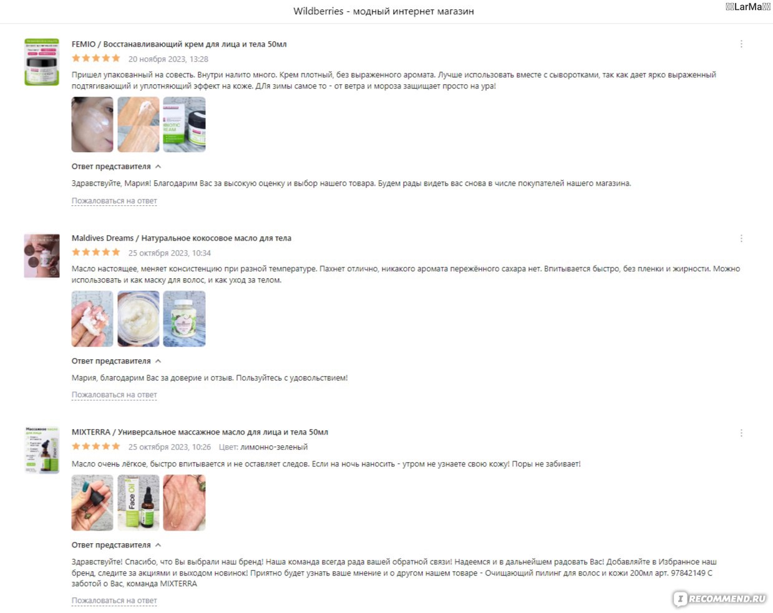Click five-star rating of Maldives Dreams review
The height and width of the screenshot is (613, 773).
pos(95,253)
